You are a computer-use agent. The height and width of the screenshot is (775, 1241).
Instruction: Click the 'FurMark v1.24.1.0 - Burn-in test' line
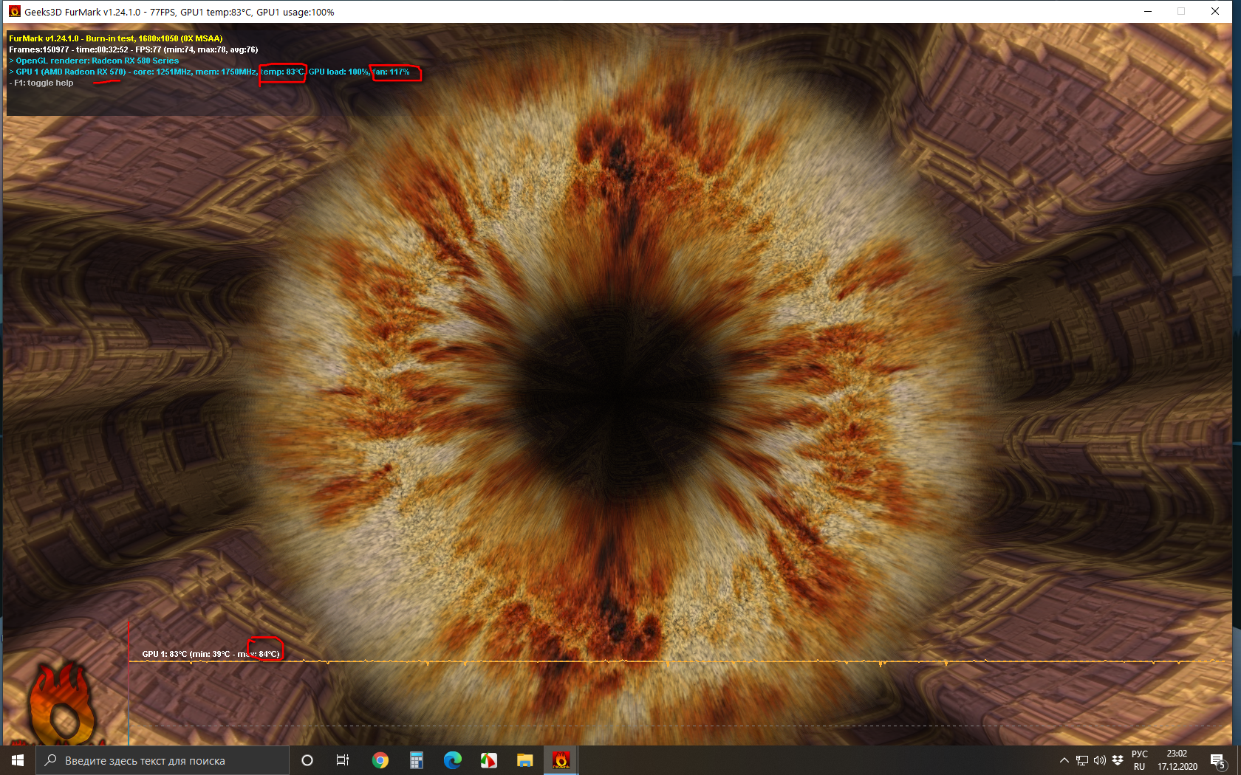(x=115, y=38)
